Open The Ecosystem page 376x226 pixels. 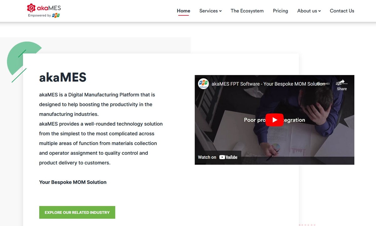point(247,11)
